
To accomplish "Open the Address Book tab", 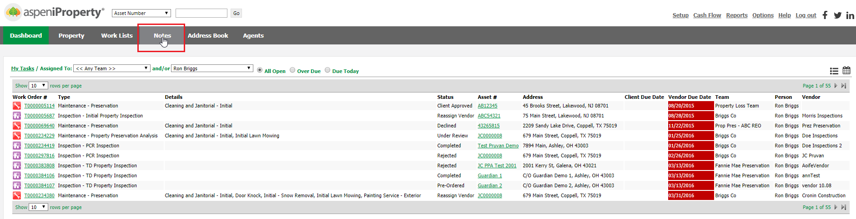I will pyautogui.click(x=208, y=35).
